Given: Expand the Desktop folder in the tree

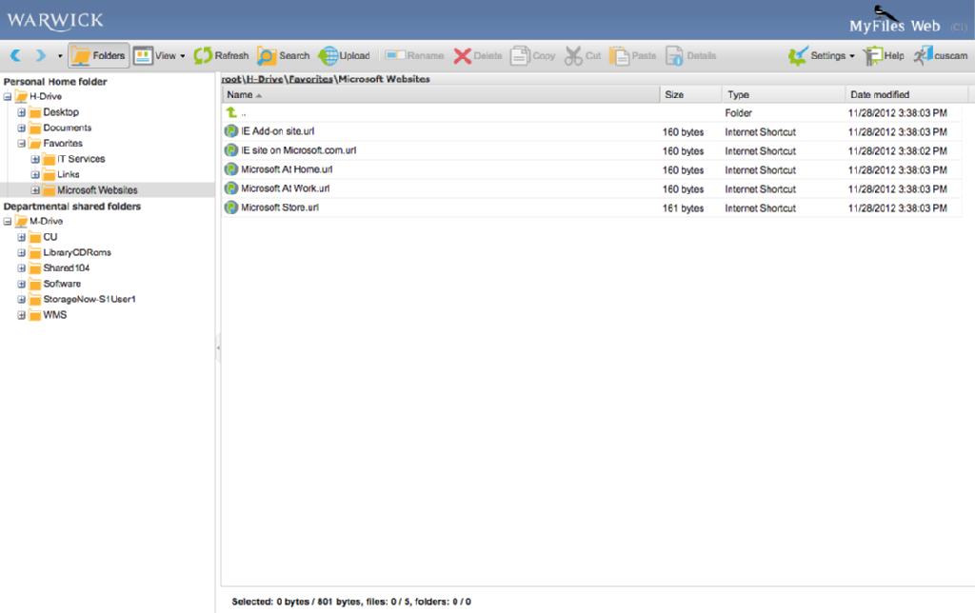Looking at the screenshot, I should tap(21, 111).
